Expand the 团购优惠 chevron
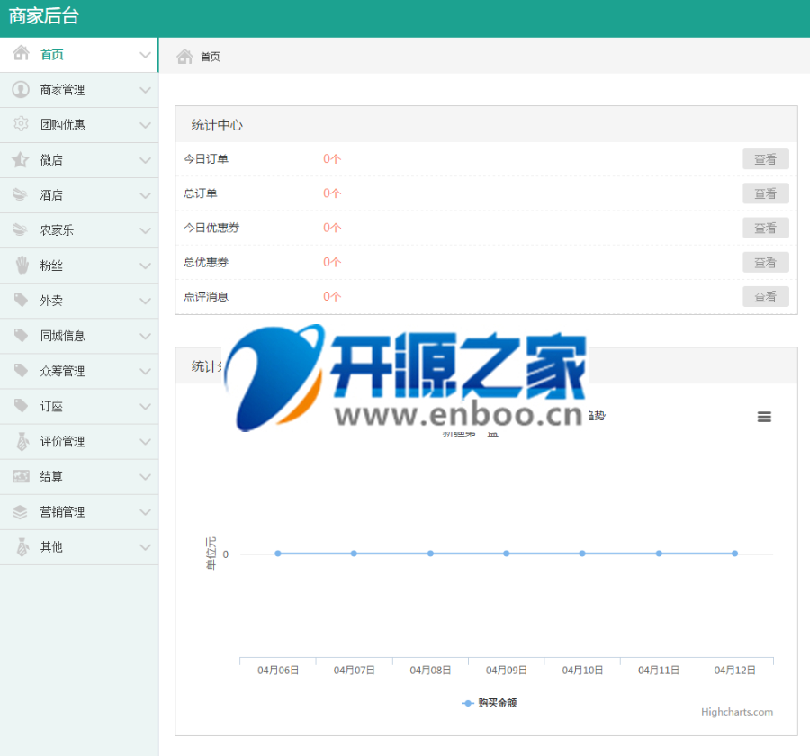This screenshot has width=810, height=756. coord(145,125)
